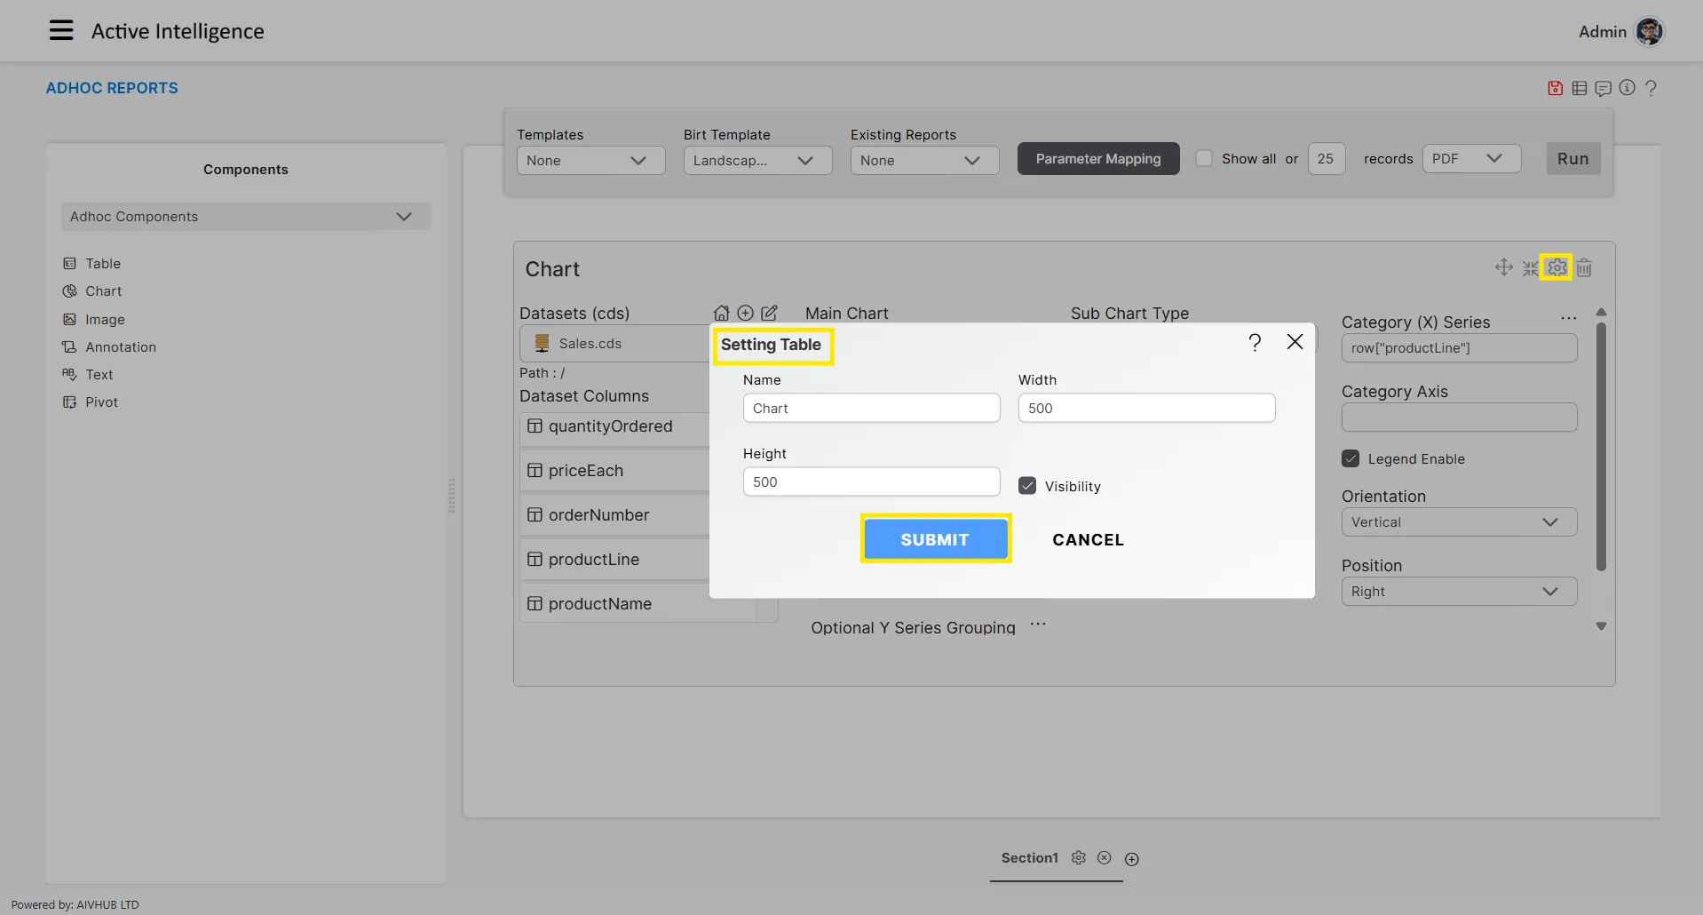The width and height of the screenshot is (1703, 915).
Task: Click the edit dataset pencil icon
Action: pos(769,313)
